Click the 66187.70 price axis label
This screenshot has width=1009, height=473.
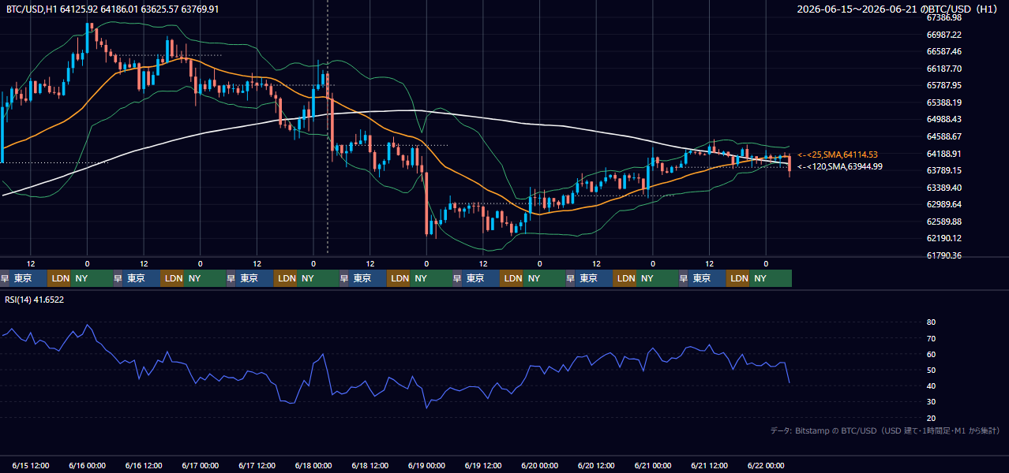pos(944,69)
